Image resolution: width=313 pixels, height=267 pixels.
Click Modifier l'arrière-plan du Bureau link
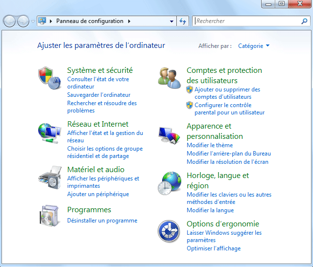point(229,154)
